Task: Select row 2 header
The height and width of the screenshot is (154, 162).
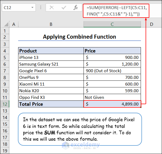Action: coord(5,37)
